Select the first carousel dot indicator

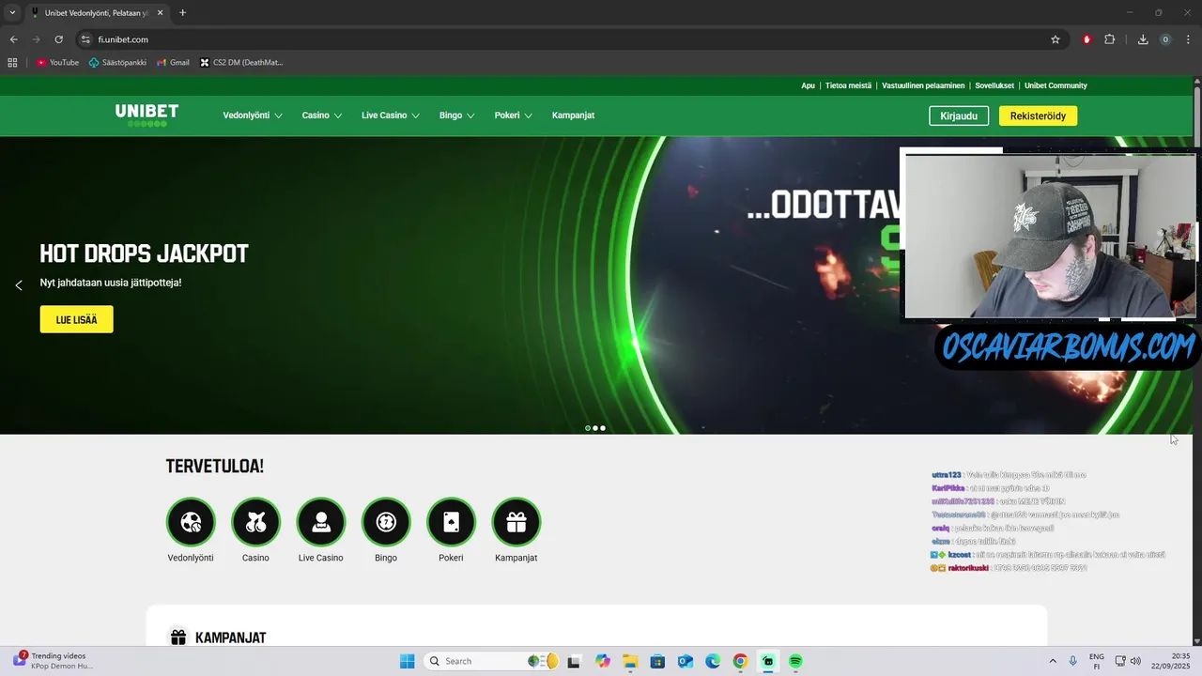pyautogui.click(x=588, y=428)
